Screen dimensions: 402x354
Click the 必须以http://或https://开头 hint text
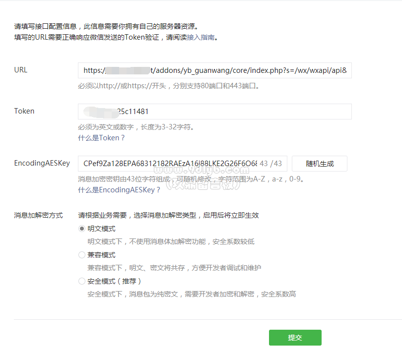point(169,86)
